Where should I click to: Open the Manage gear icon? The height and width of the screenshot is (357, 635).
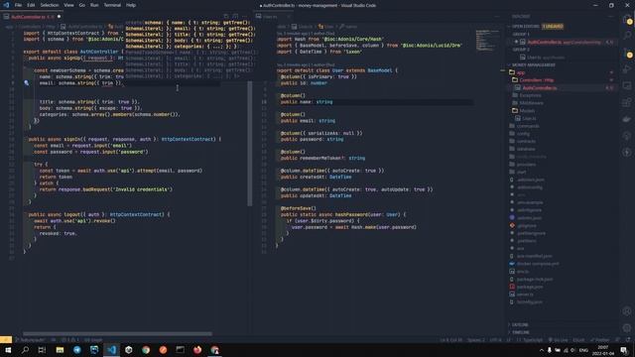pyautogui.click(x=627, y=328)
